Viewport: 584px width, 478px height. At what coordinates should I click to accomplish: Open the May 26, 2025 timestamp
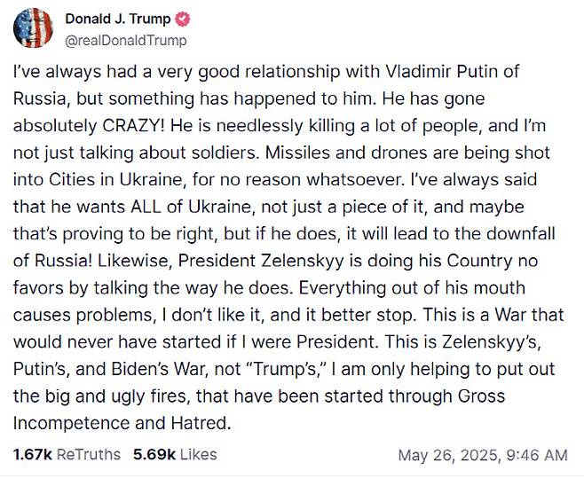point(446,455)
